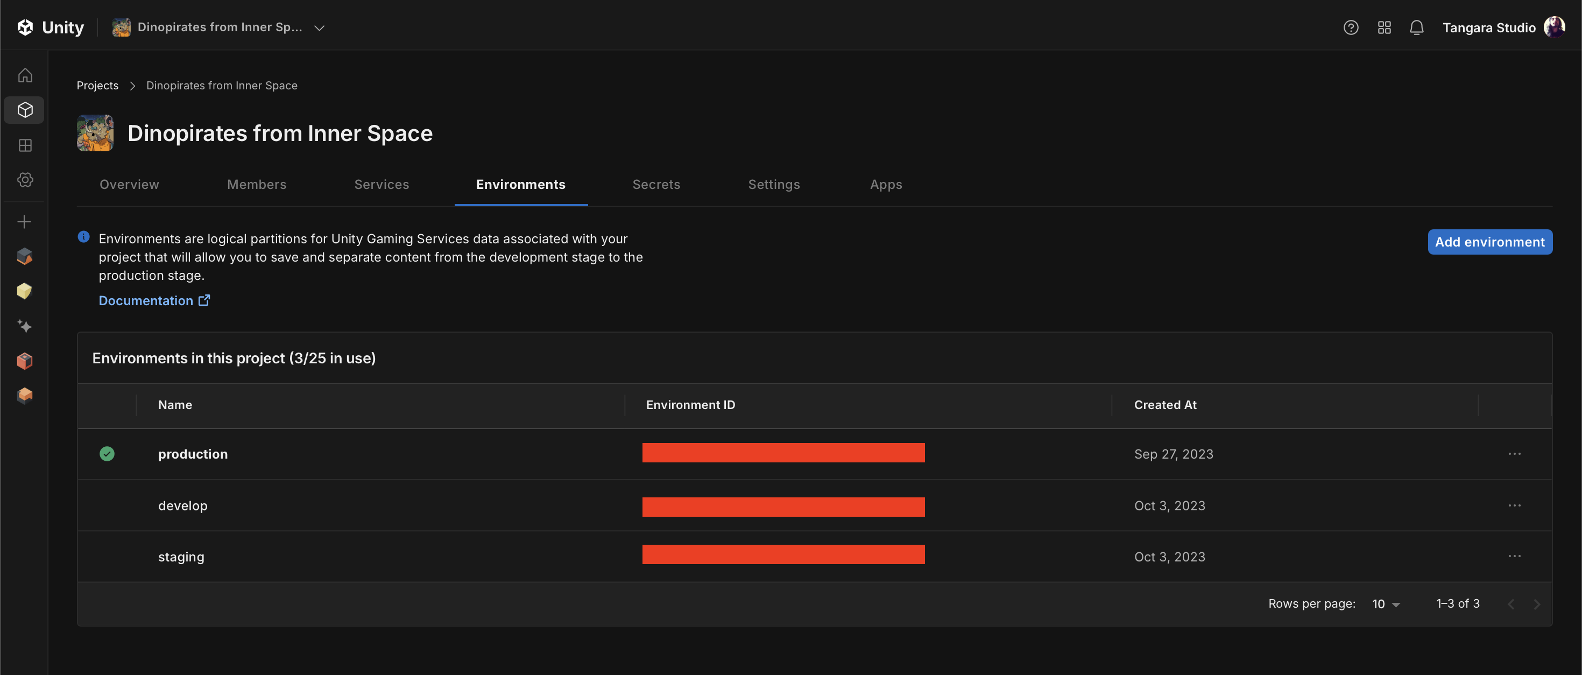Open the yellow cube shortcut in sidebar
Image resolution: width=1582 pixels, height=675 pixels.
(x=25, y=291)
